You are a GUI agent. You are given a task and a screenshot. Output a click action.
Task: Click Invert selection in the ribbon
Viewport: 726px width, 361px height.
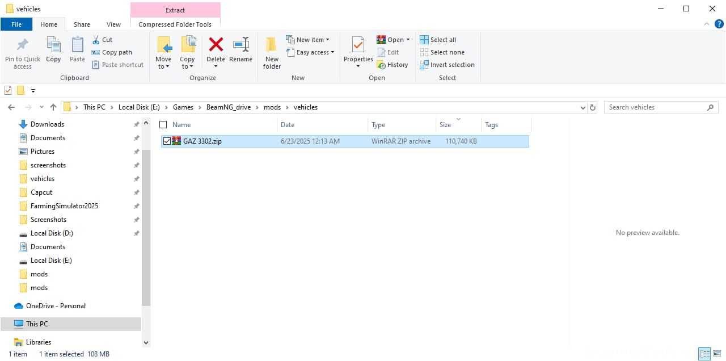click(447, 65)
